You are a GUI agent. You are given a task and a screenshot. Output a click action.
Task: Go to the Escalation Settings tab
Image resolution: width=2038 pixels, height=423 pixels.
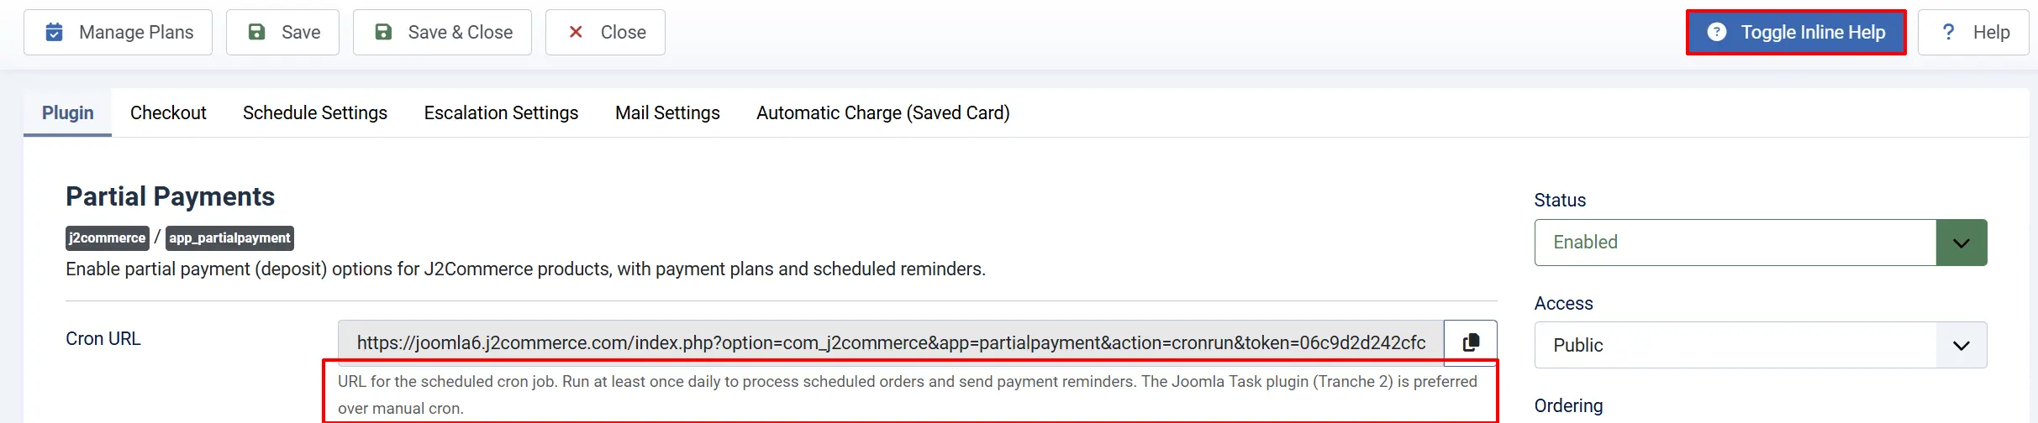point(501,112)
